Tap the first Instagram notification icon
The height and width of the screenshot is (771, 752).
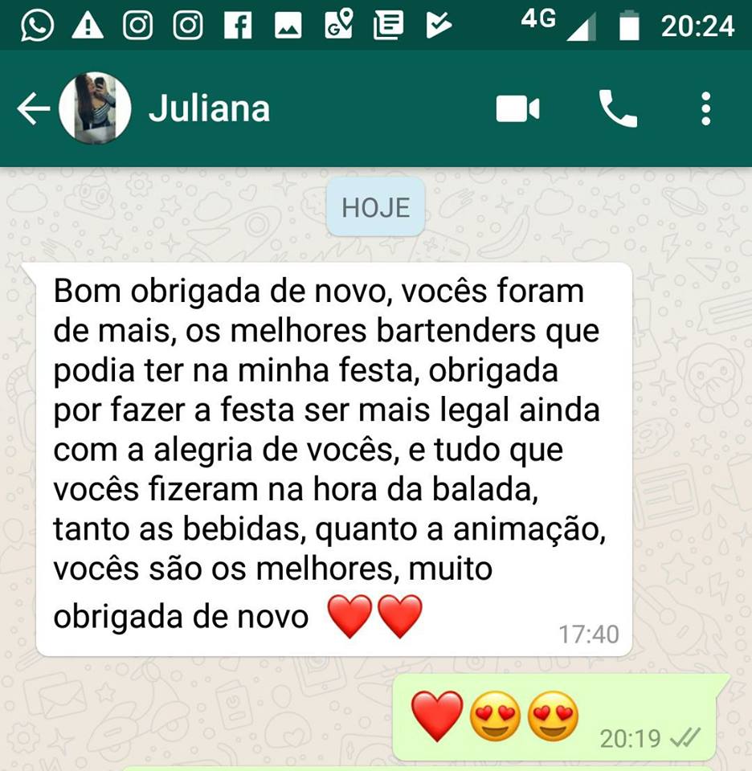point(137,25)
